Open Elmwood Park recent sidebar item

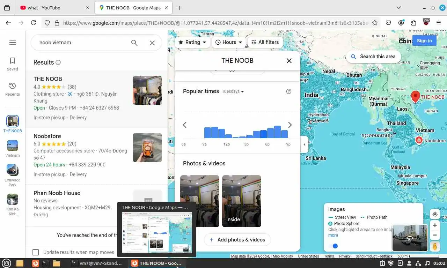13,176
